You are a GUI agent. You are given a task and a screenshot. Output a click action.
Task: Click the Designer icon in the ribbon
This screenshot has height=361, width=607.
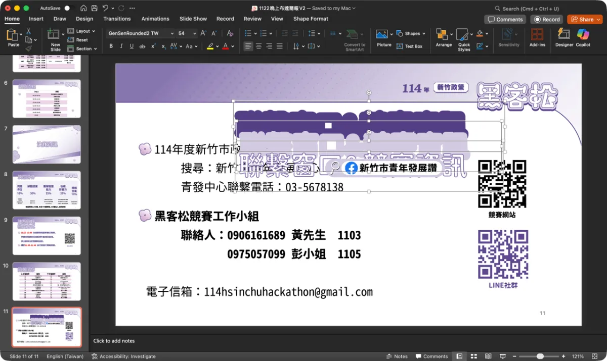(x=564, y=35)
